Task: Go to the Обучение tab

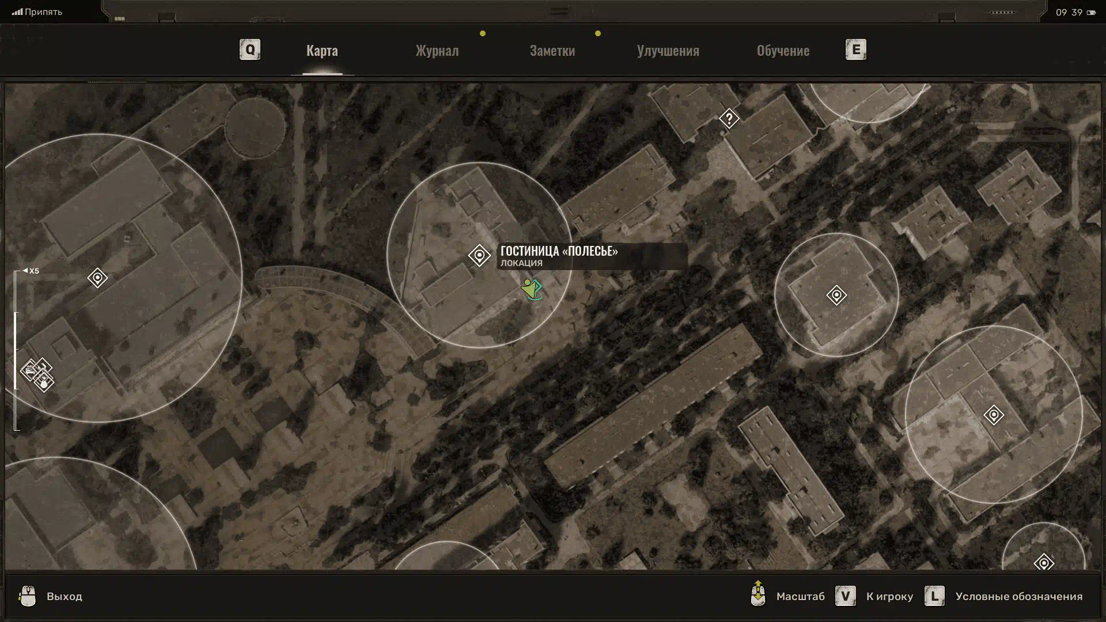Action: pyautogui.click(x=783, y=51)
